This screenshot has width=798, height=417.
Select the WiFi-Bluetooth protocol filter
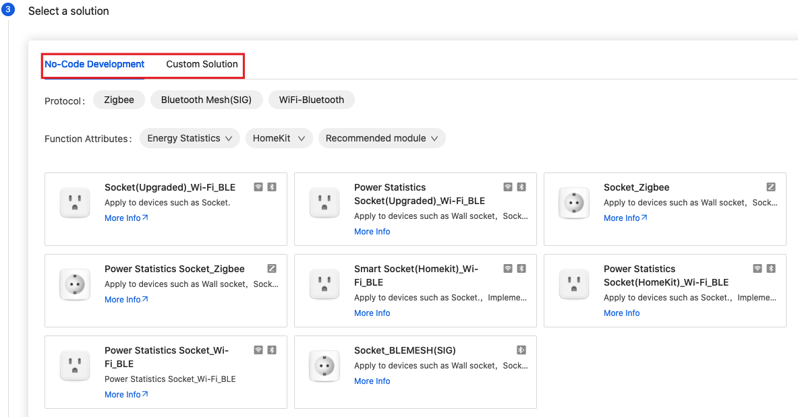(x=311, y=99)
